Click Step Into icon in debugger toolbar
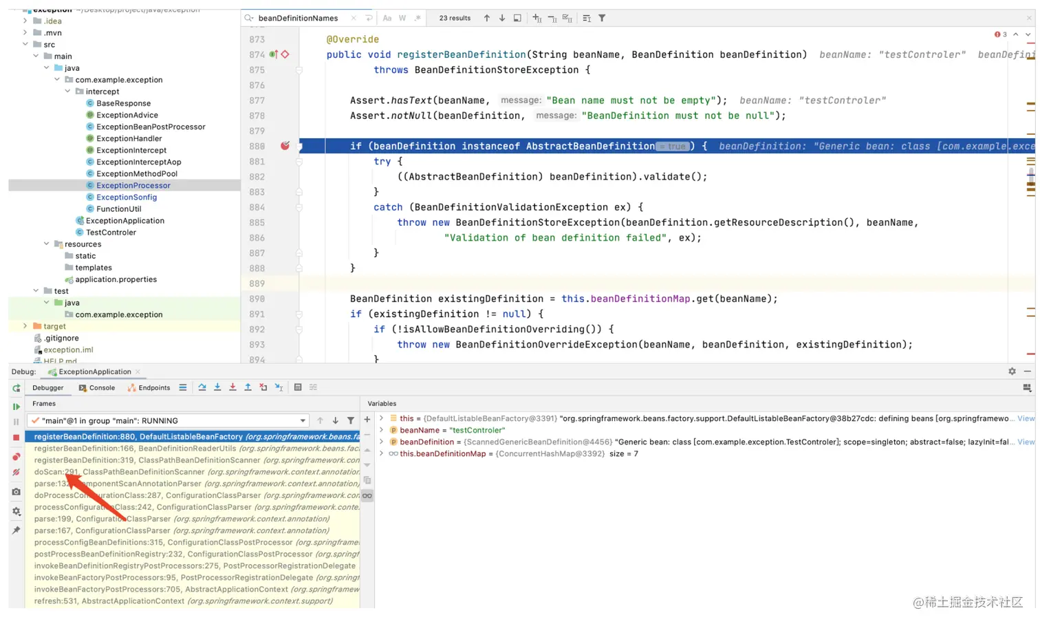 point(217,387)
